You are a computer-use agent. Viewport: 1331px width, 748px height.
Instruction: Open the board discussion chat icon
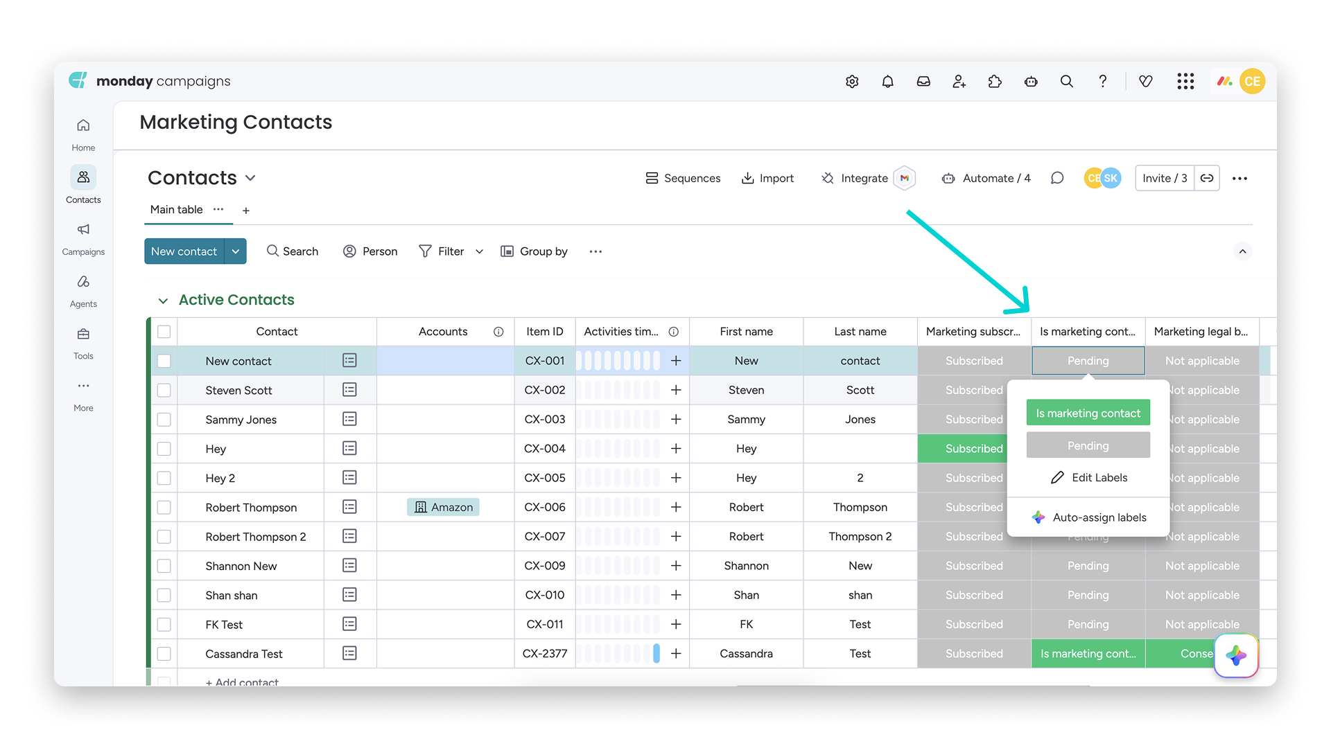pos(1057,178)
